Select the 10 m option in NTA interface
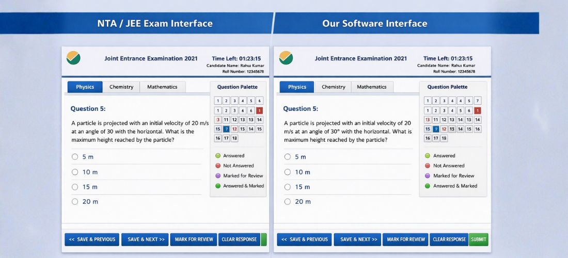 coord(75,172)
